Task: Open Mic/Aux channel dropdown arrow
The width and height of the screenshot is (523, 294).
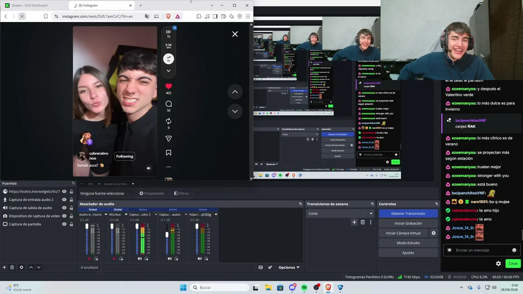Action: point(126,214)
